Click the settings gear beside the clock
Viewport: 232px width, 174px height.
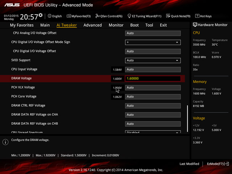41,15
